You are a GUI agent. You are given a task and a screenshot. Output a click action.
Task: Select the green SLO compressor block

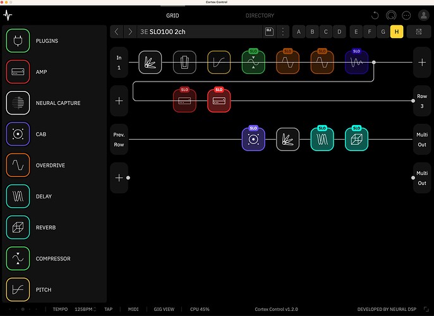point(253,62)
